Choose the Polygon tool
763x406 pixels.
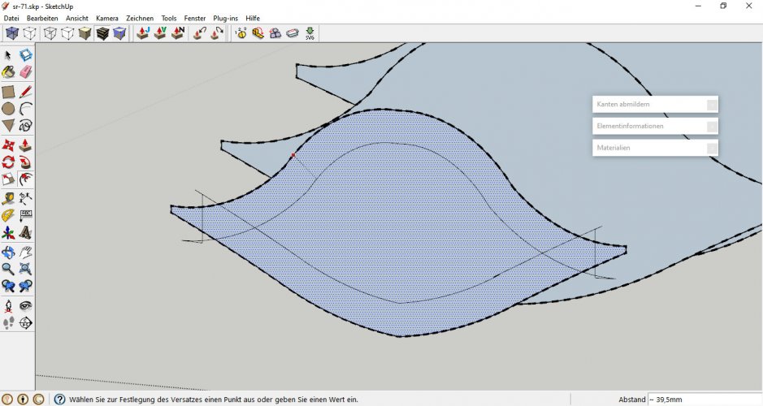pos(8,125)
